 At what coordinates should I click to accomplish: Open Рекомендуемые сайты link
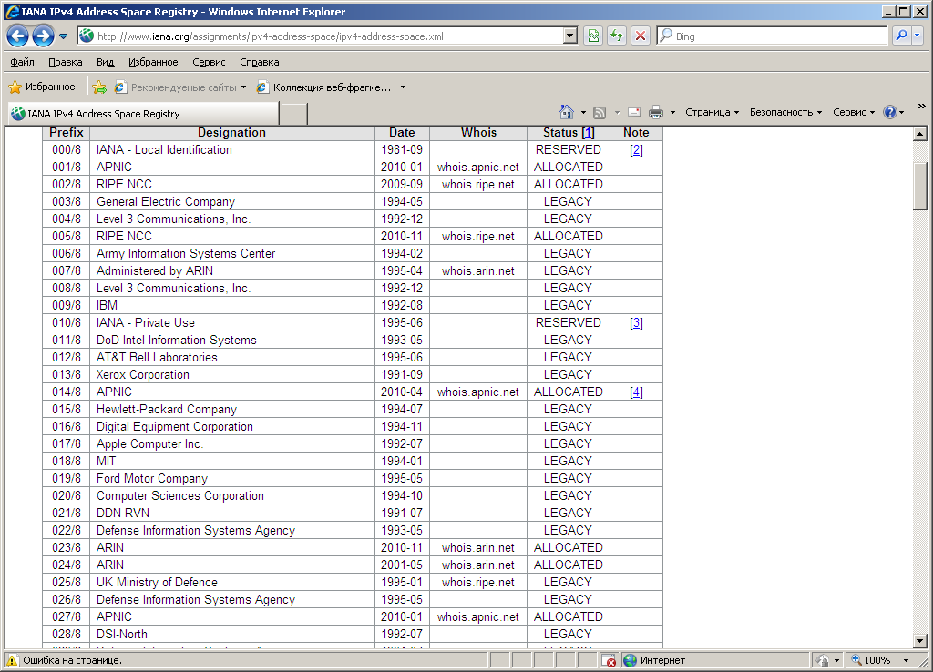click(176, 87)
